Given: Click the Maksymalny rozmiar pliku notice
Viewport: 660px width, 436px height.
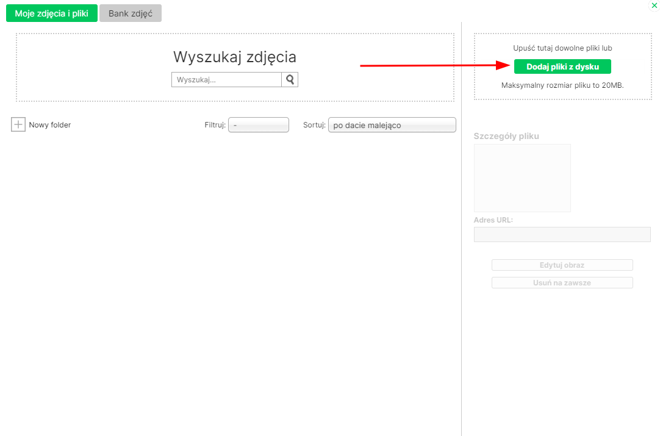Looking at the screenshot, I should pos(562,85).
